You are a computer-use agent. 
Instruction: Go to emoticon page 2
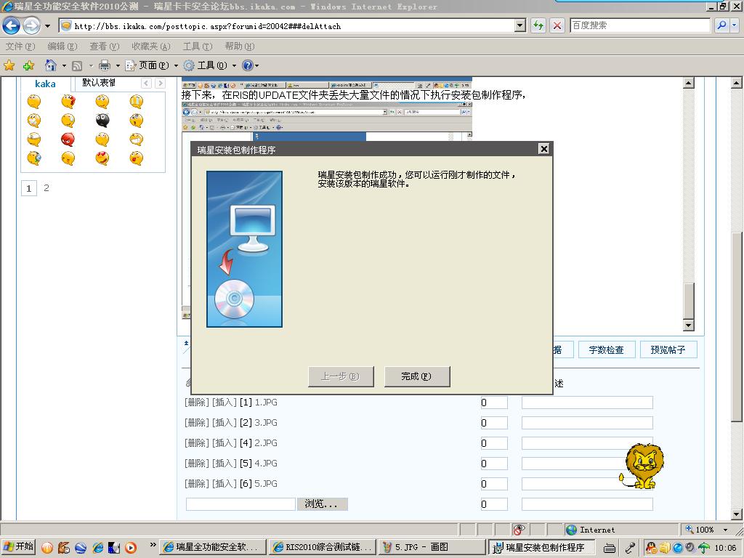pos(46,188)
